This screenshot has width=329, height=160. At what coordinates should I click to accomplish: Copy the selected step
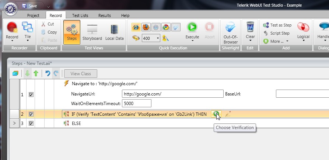(x=49, y=32)
